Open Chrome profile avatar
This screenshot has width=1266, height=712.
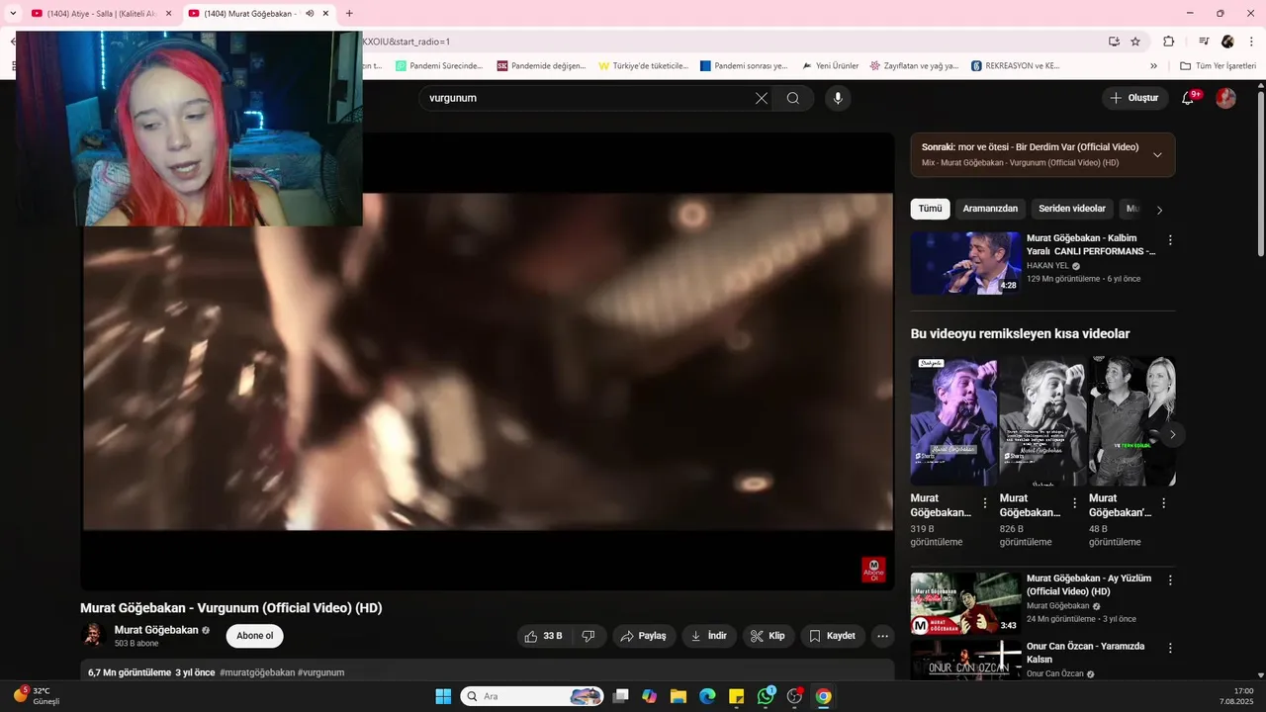click(1227, 42)
